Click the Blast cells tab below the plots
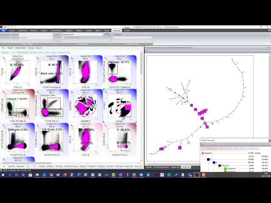This screenshot has width=271, height=203. pos(129,166)
